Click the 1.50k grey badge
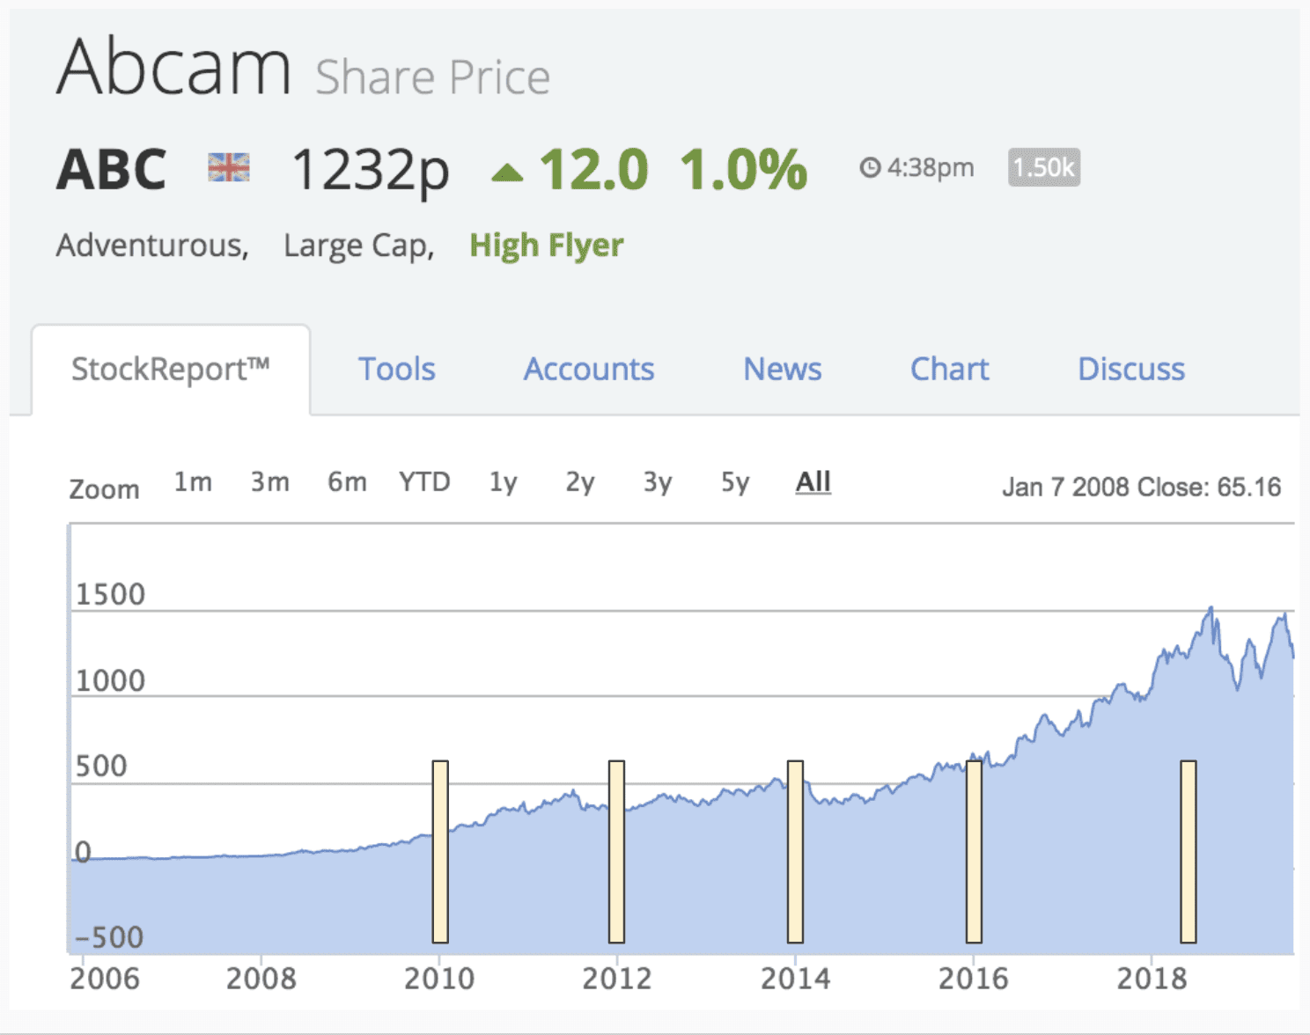 (x=1044, y=167)
